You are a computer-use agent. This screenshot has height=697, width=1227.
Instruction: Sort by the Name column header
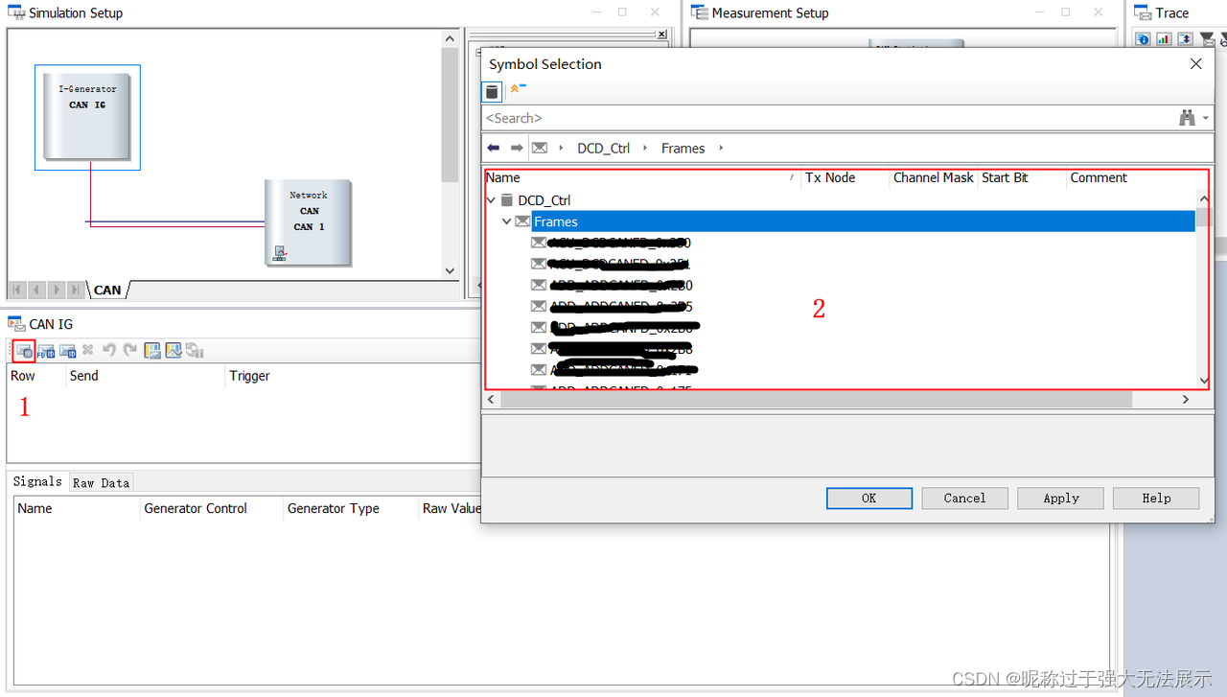(x=641, y=177)
